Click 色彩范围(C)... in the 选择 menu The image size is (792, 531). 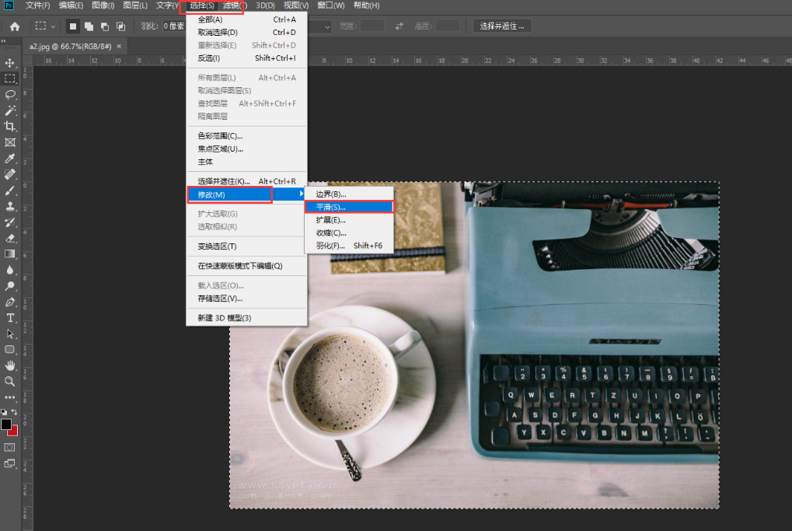pyautogui.click(x=220, y=136)
